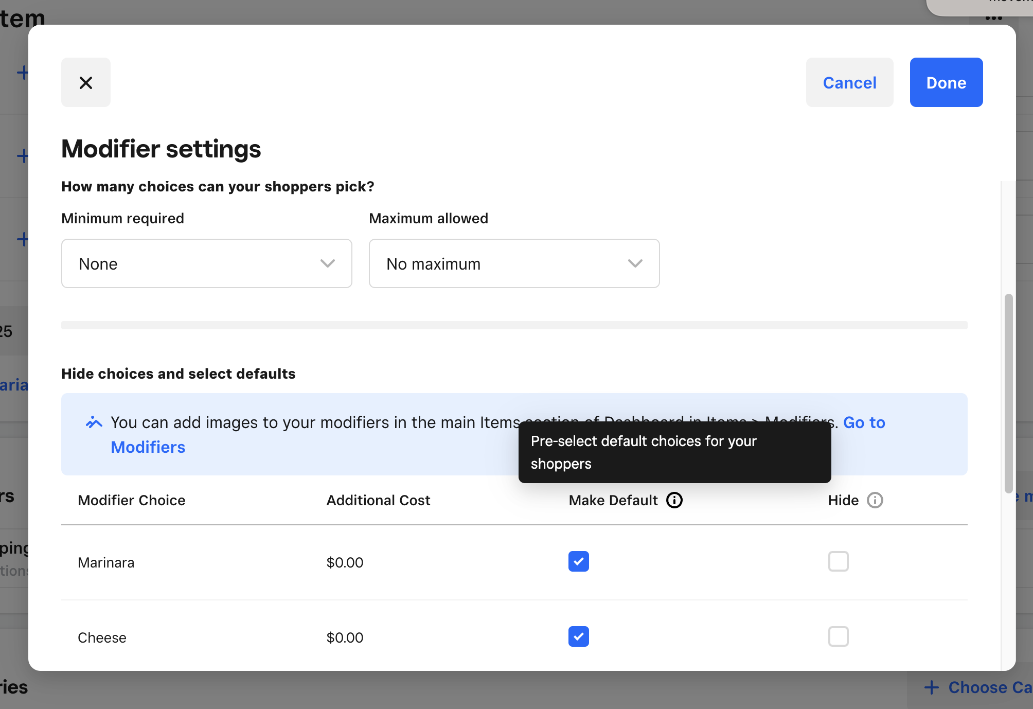The width and height of the screenshot is (1033, 709).
Task: Click plus icon beside Choose Categories
Action: pos(931,687)
